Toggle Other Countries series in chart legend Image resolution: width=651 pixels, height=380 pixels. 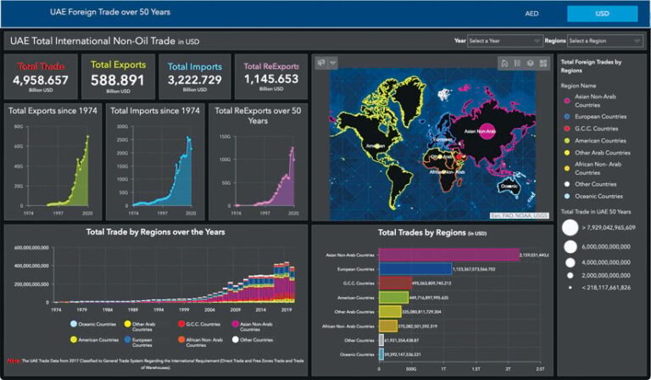click(253, 340)
